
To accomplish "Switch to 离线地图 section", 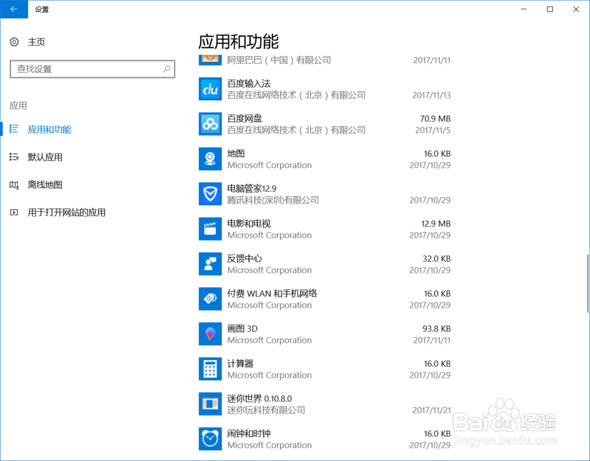I will pos(45,185).
